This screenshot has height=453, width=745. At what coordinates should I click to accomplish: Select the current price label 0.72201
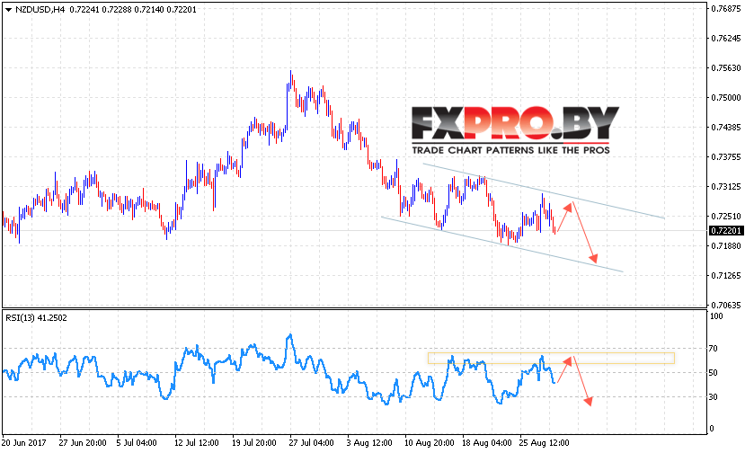click(725, 230)
